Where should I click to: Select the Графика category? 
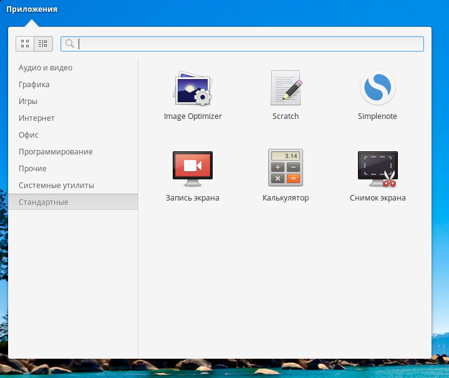pos(34,85)
